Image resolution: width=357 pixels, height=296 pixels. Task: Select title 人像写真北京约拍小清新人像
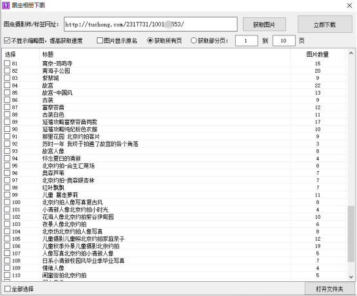[x=78, y=254]
